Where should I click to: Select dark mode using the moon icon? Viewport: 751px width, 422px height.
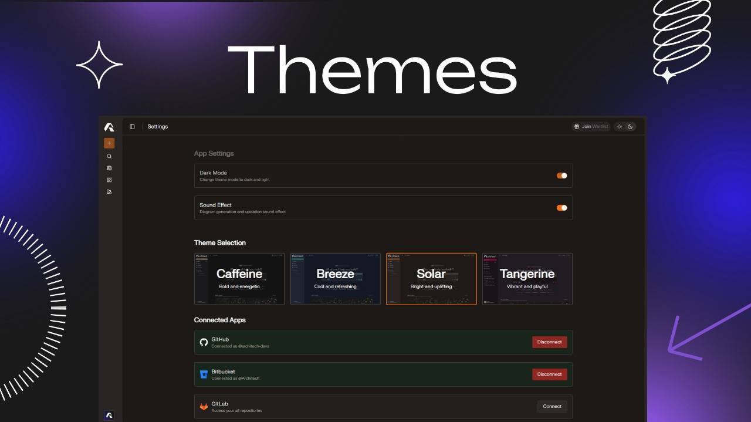pos(630,126)
